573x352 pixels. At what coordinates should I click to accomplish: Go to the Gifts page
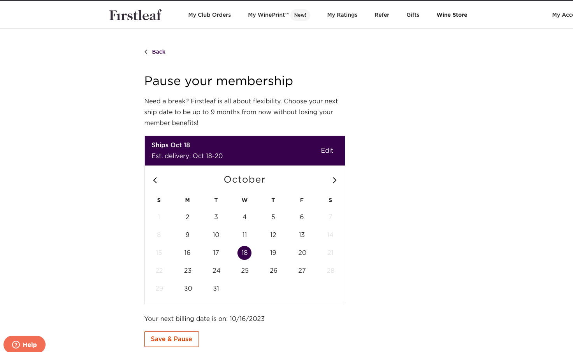click(x=413, y=15)
